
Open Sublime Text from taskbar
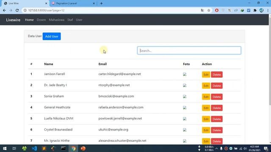pos(44,148)
